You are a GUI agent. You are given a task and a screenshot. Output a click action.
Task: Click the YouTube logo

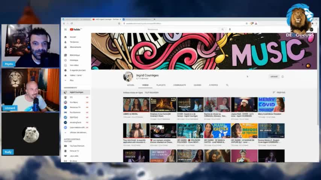(x=75, y=29)
